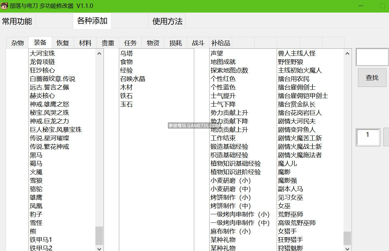Choose 召唤水晶 from the resource list
This screenshot has width=389, height=251.
tap(133, 79)
